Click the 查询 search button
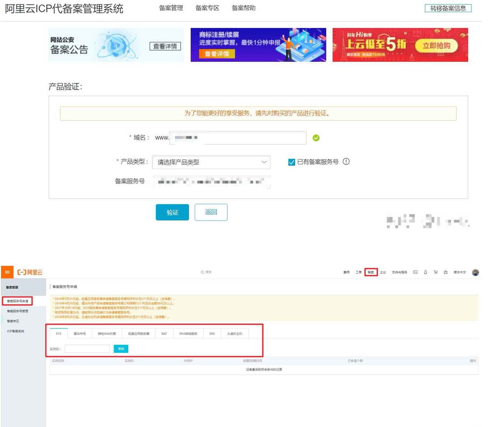 pos(121,349)
